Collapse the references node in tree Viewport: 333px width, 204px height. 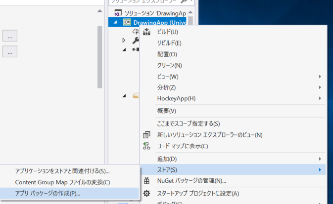(x=125, y=49)
